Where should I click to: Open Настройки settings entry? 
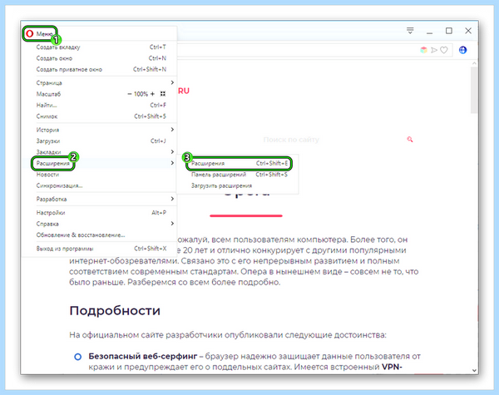coord(101,213)
